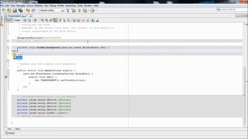Screen dimensions: 248x139
Task: Click the New File toolbar icon
Action: 4,10
